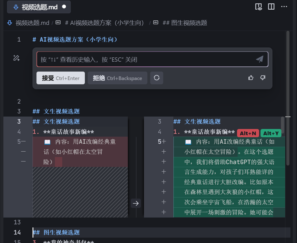Image resolution: width=297 pixels, height=243 pixels.
Task: Click the heading '# AI视频选题方案（小学生向）' on line 1
Action: (x=75, y=40)
